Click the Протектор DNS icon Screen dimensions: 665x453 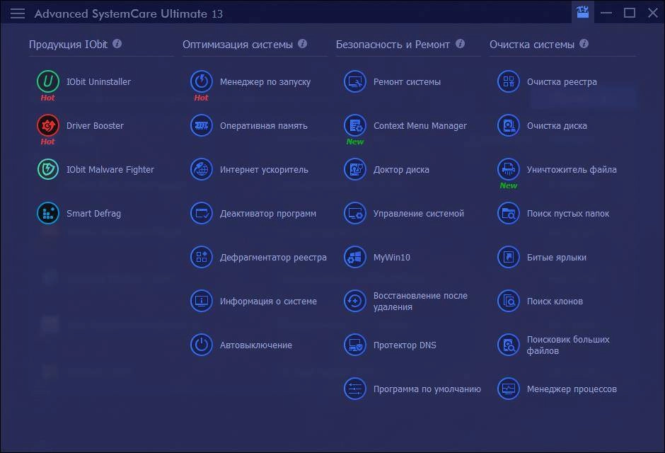[x=355, y=345]
